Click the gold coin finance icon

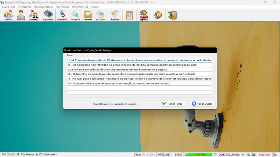[158, 15]
